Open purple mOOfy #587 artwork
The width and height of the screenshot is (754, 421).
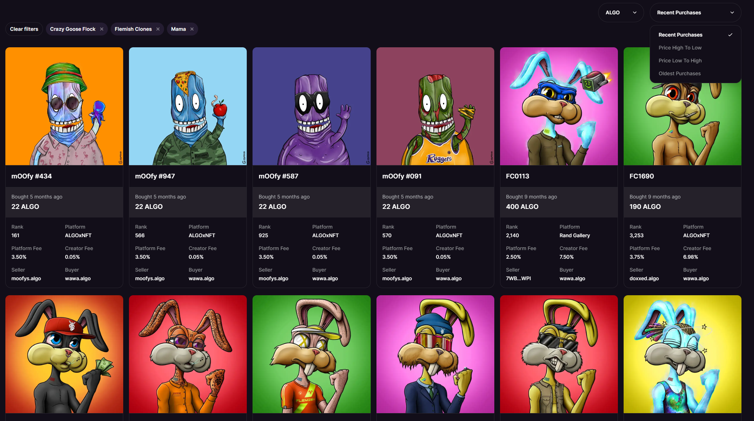(311, 106)
